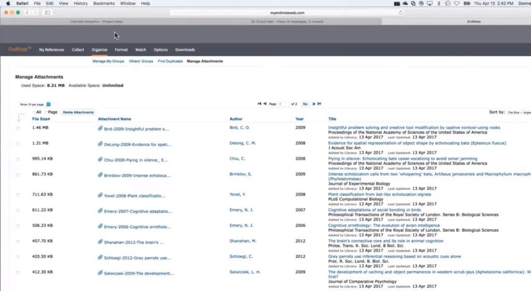Click the Go page button
Viewport: 531px width, 291px height.
click(x=305, y=104)
